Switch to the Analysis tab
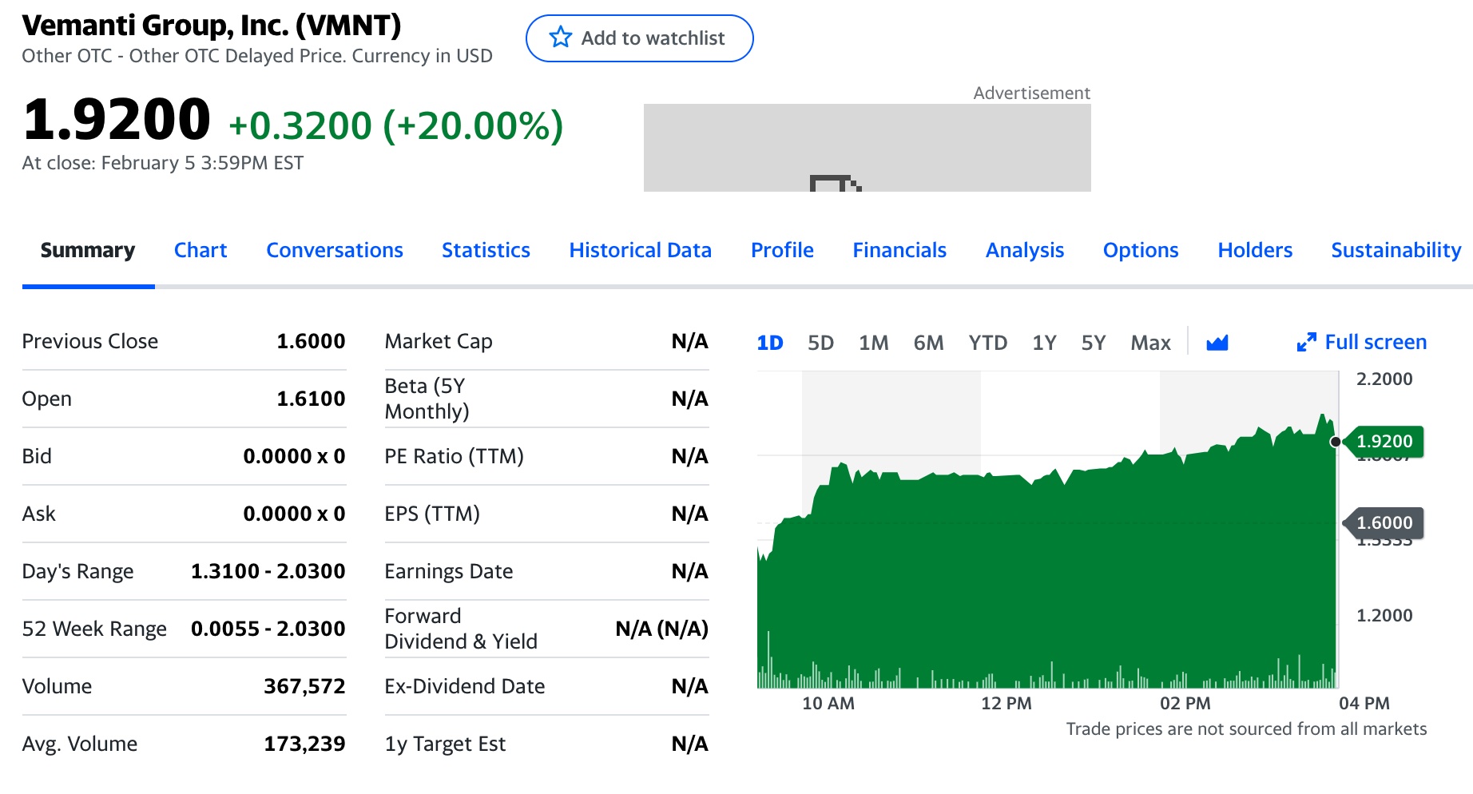 coord(1025,250)
